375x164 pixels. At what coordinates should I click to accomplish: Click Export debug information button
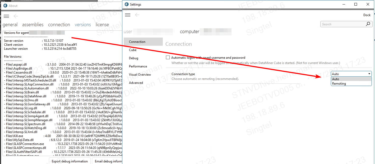pos(70,161)
